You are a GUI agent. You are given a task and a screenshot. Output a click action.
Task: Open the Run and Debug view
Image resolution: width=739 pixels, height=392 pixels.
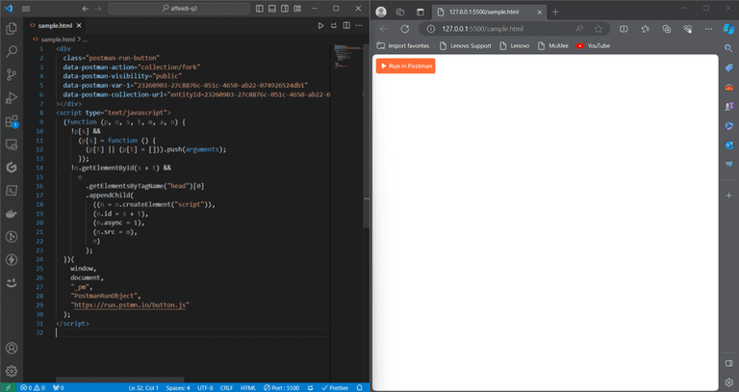(12, 97)
